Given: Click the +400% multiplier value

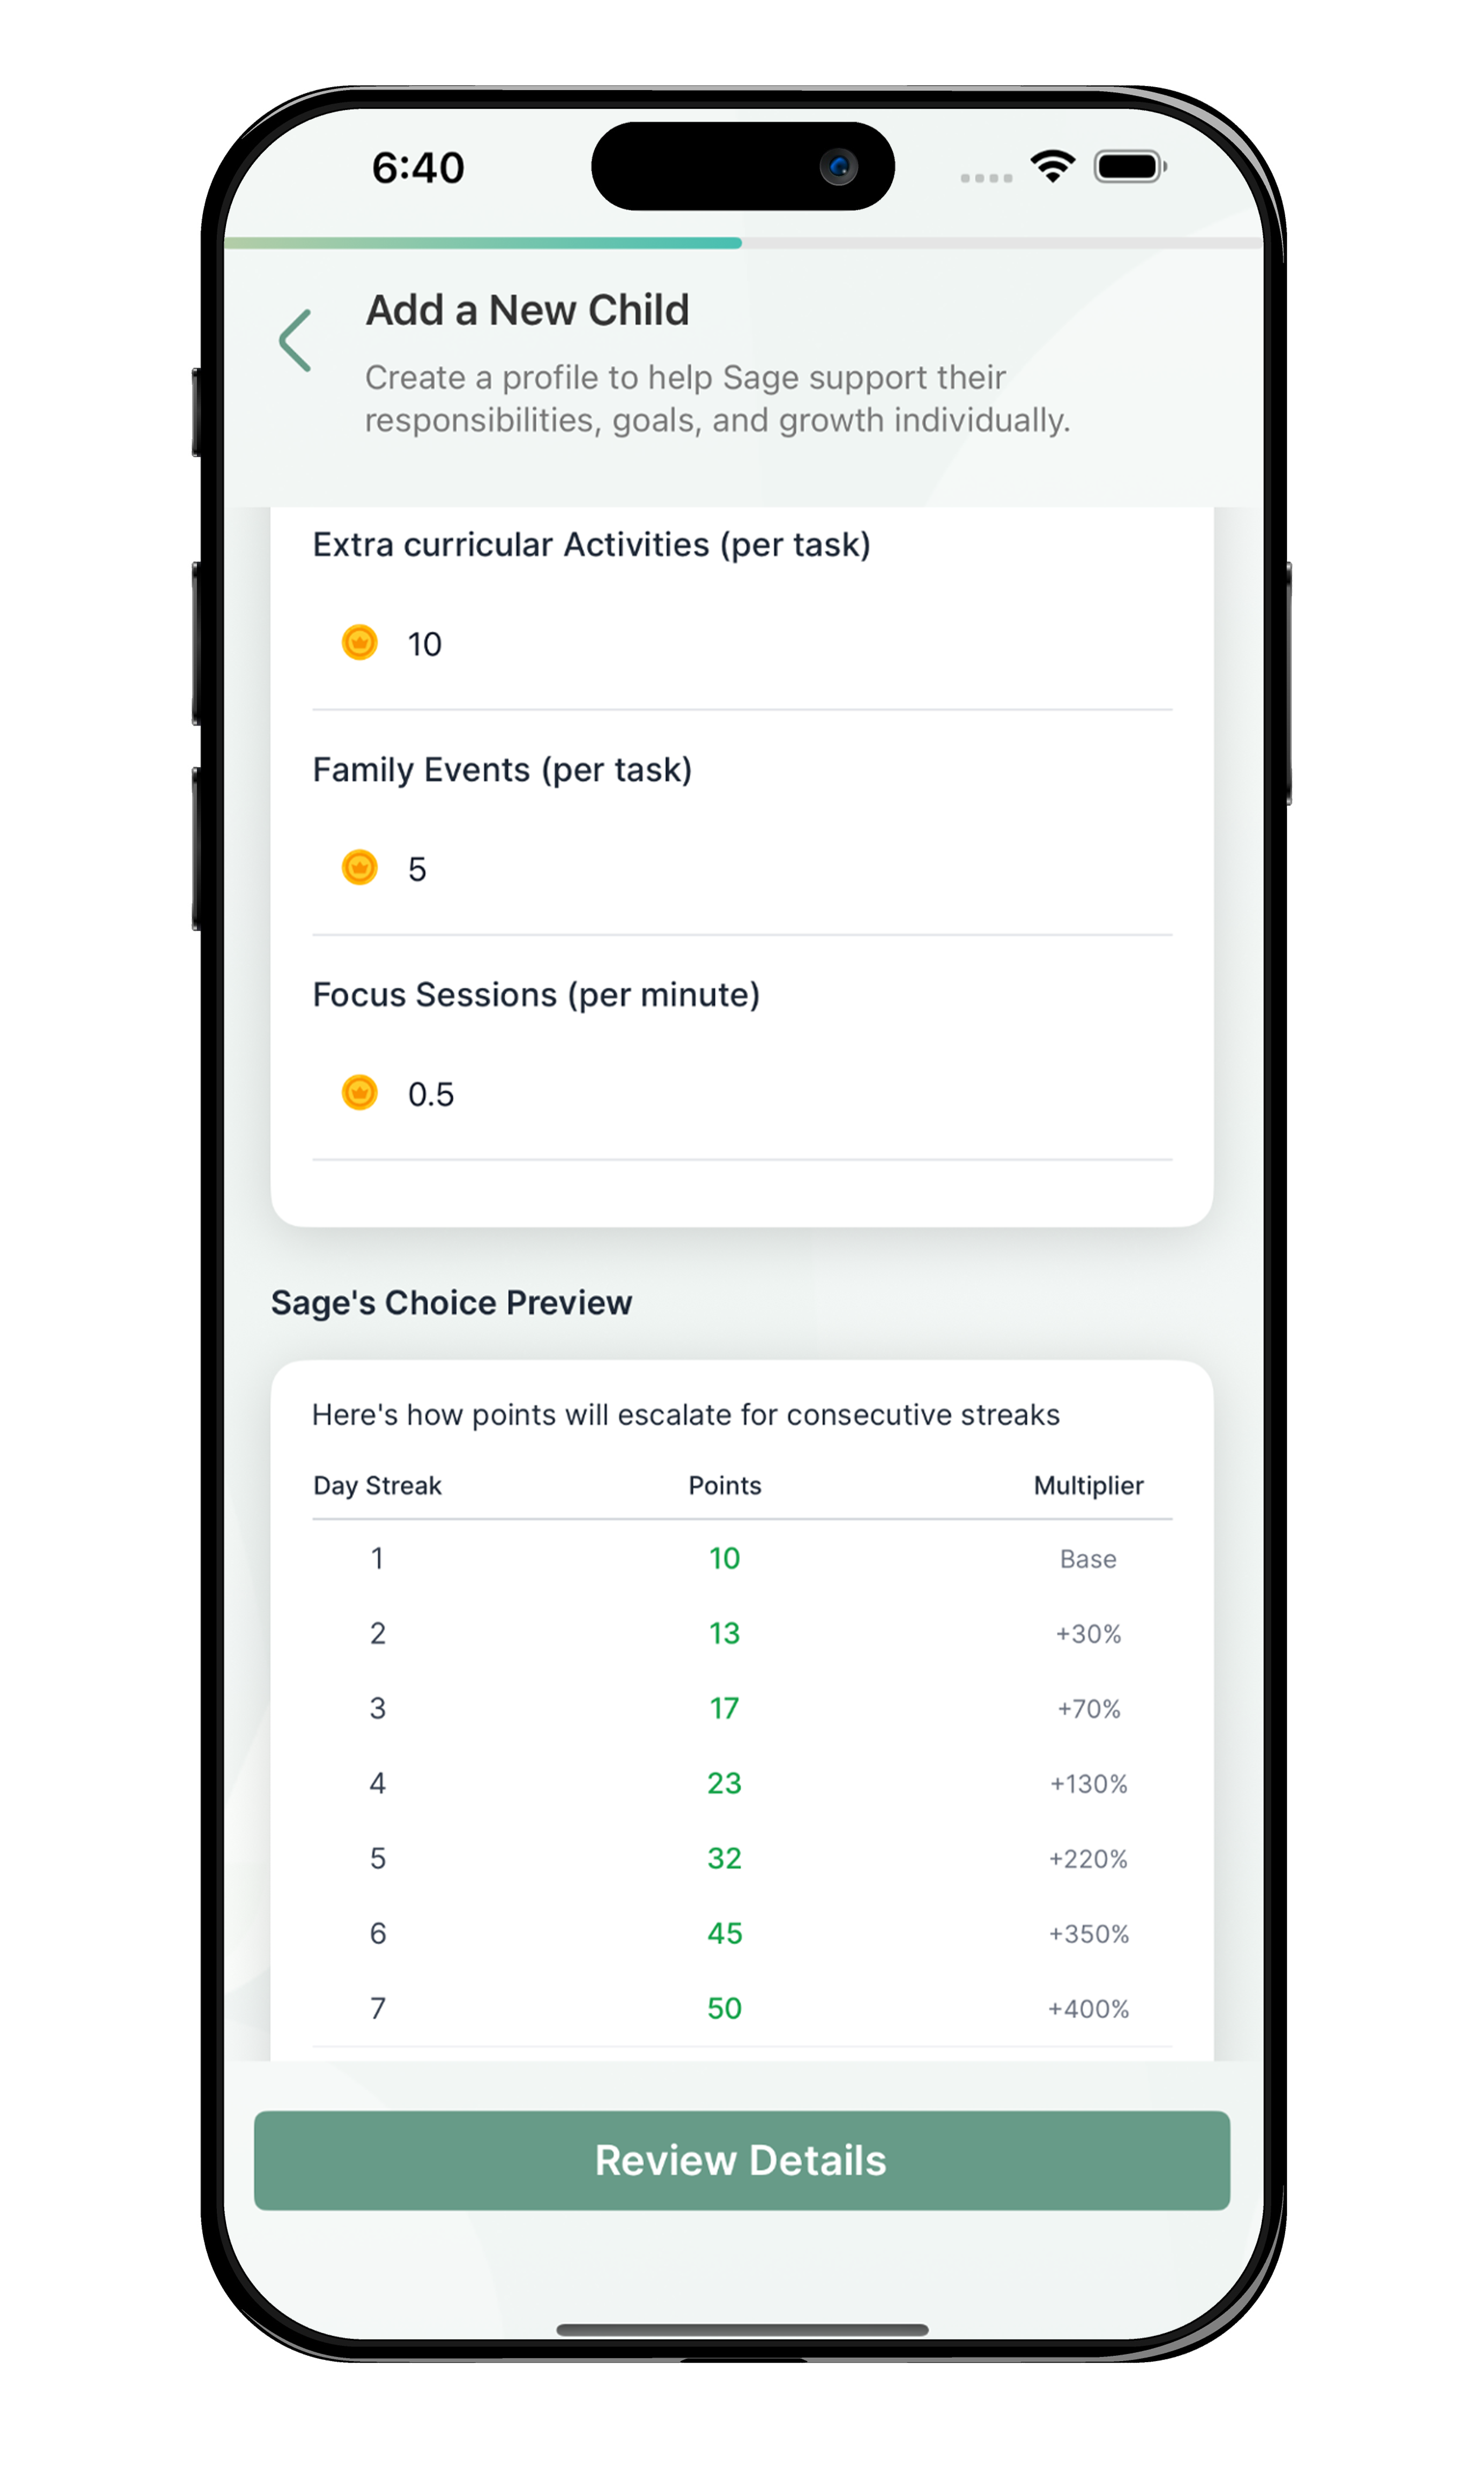Looking at the screenshot, I should tap(1088, 2009).
